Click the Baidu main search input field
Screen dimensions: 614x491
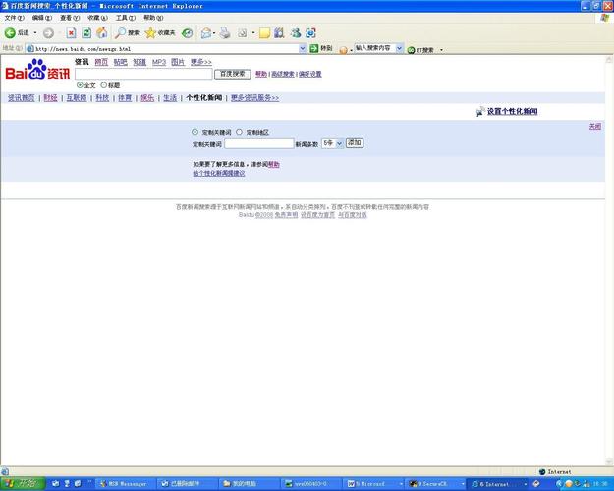(143, 74)
